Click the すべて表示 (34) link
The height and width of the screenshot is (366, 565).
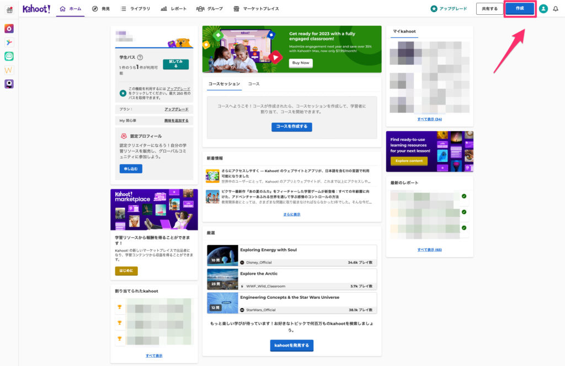point(429,119)
